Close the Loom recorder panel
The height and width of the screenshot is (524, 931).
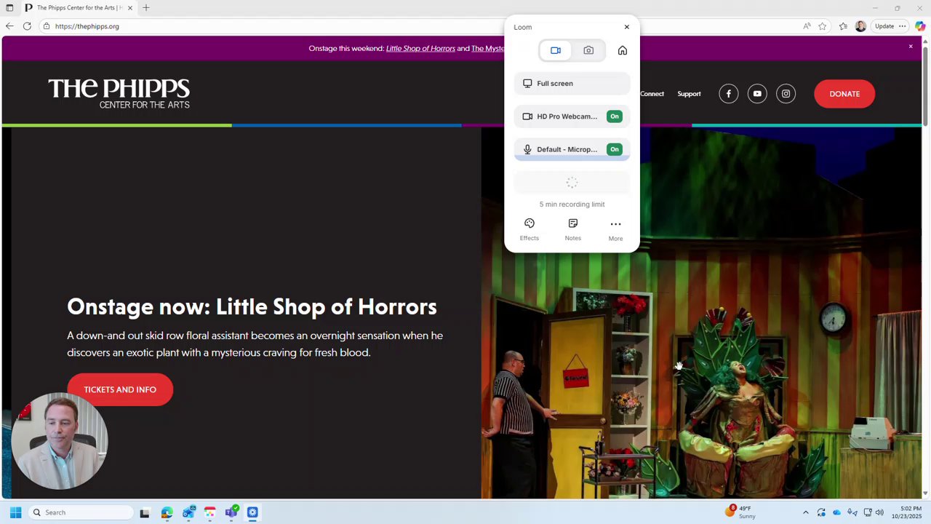(x=627, y=27)
